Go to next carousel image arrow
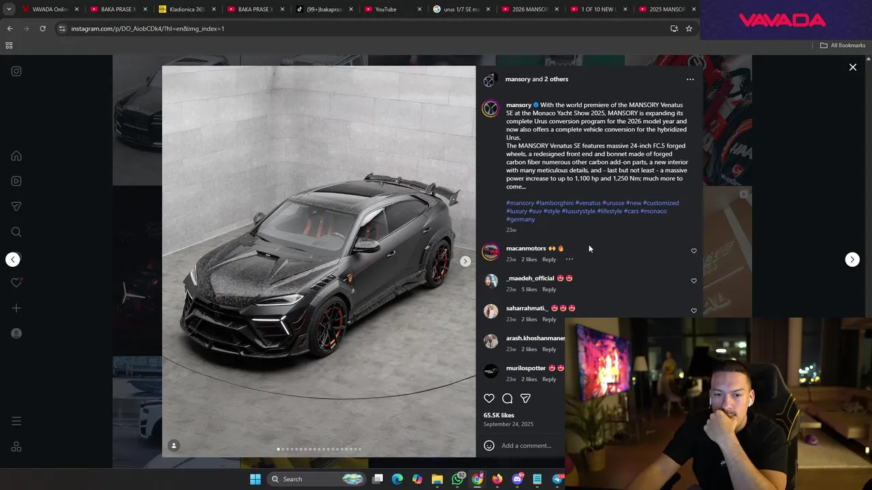872x490 pixels. [465, 261]
